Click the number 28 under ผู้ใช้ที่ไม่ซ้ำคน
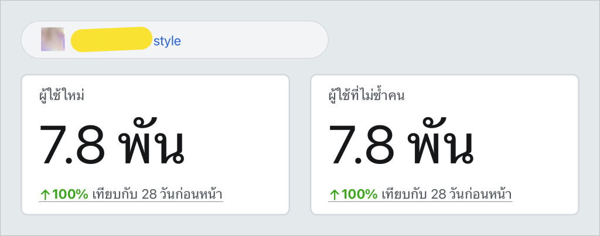 439,194
